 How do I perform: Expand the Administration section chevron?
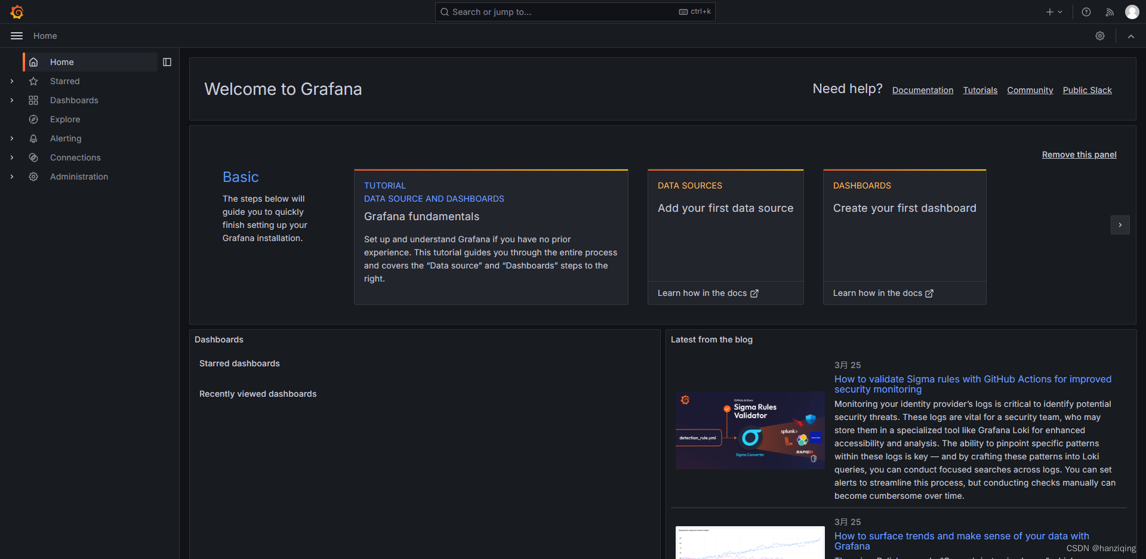[12, 177]
